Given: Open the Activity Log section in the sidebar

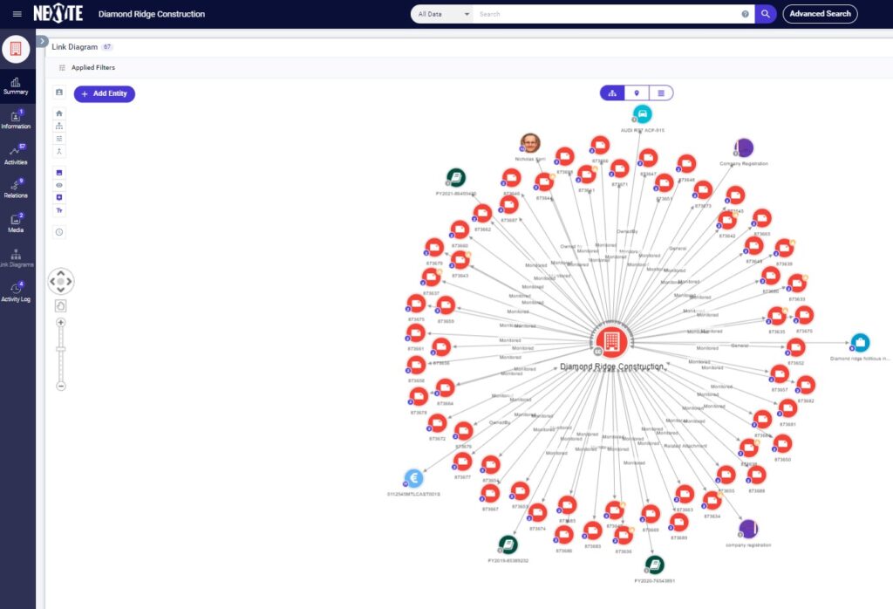Looking at the screenshot, I should [16, 293].
